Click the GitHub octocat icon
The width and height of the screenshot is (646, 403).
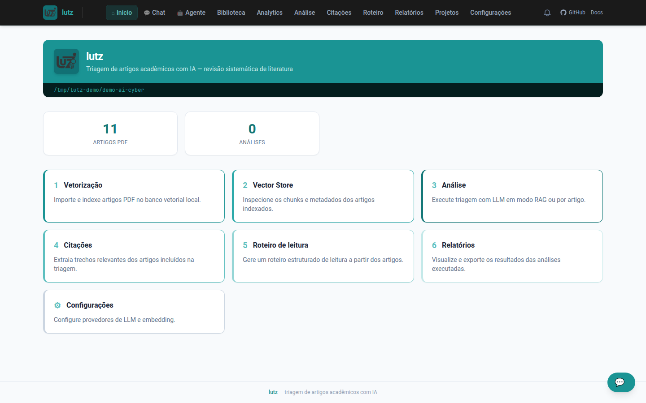point(563,13)
